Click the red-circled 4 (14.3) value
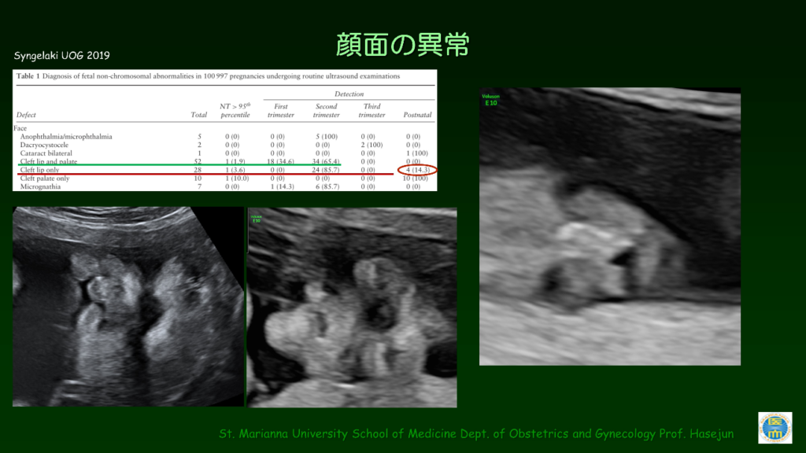The width and height of the screenshot is (806, 453). click(414, 171)
